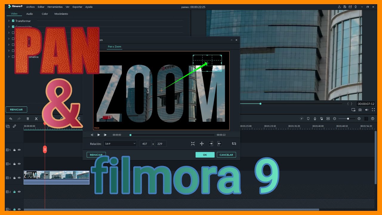The width and height of the screenshot is (382, 215).
Task: Click the scissors split icon in the toolbar
Action: click(x=36, y=119)
